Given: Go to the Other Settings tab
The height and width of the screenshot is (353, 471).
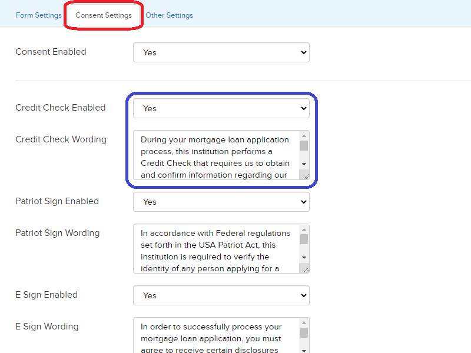Looking at the screenshot, I should [x=169, y=15].
